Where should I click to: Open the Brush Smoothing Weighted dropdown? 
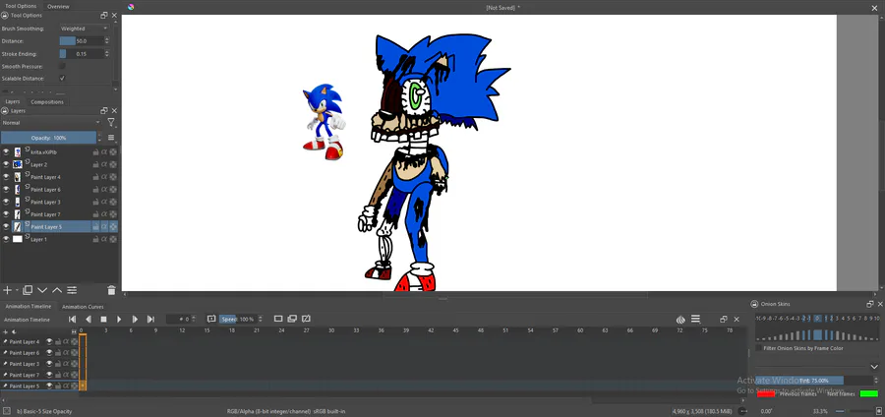(85, 29)
